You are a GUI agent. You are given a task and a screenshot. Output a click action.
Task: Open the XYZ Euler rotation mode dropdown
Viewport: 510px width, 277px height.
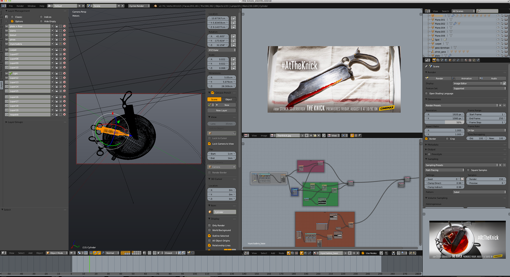point(222,50)
